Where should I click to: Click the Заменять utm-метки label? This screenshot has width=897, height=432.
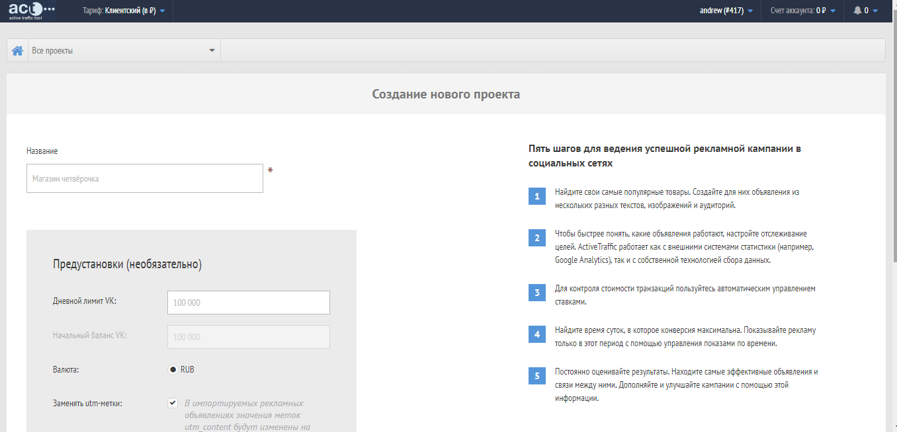tap(87, 403)
